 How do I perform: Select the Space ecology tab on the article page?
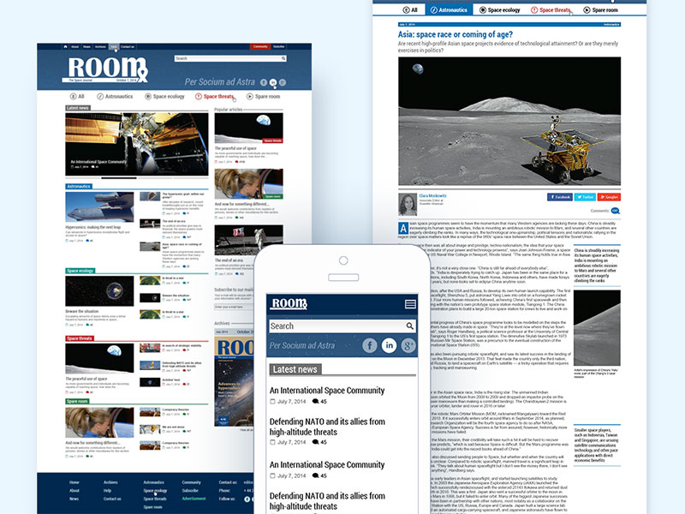(x=500, y=10)
